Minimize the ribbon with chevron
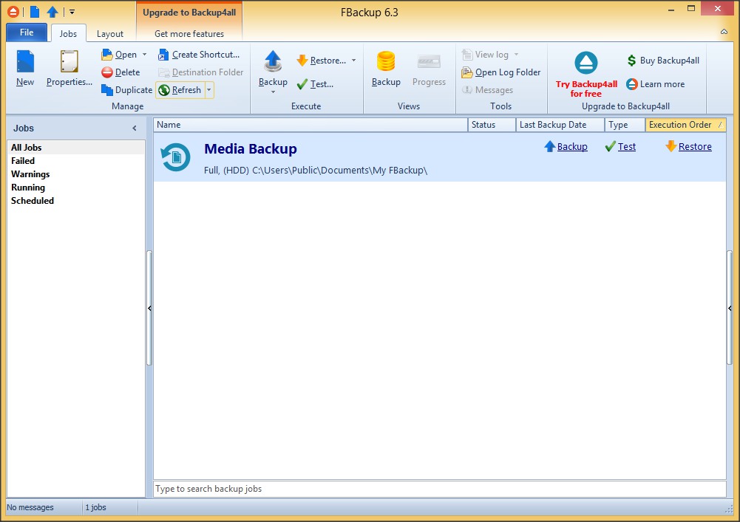Image resolution: width=740 pixels, height=522 pixels. pyautogui.click(x=724, y=32)
